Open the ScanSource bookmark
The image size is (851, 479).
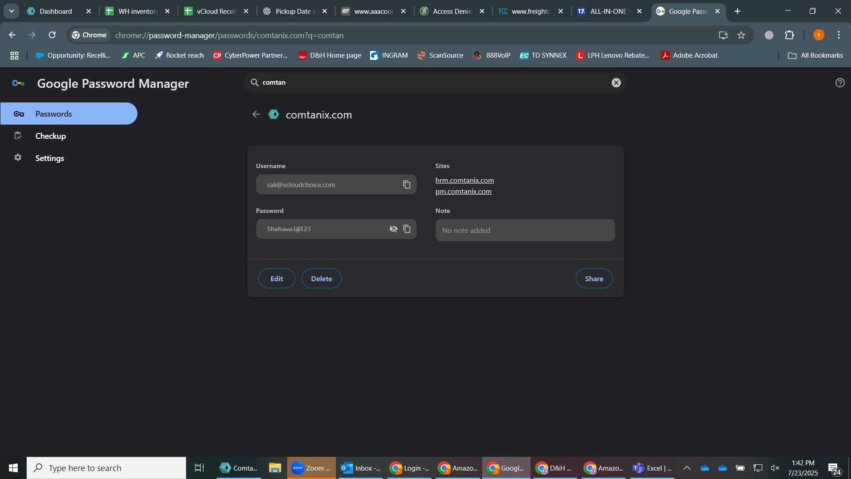[x=440, y=55]
